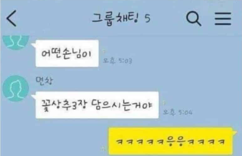The height and width of the screenshot is (156, 242).
Task: Tap the 그룹채팅 title text
Action: (116, 19)
